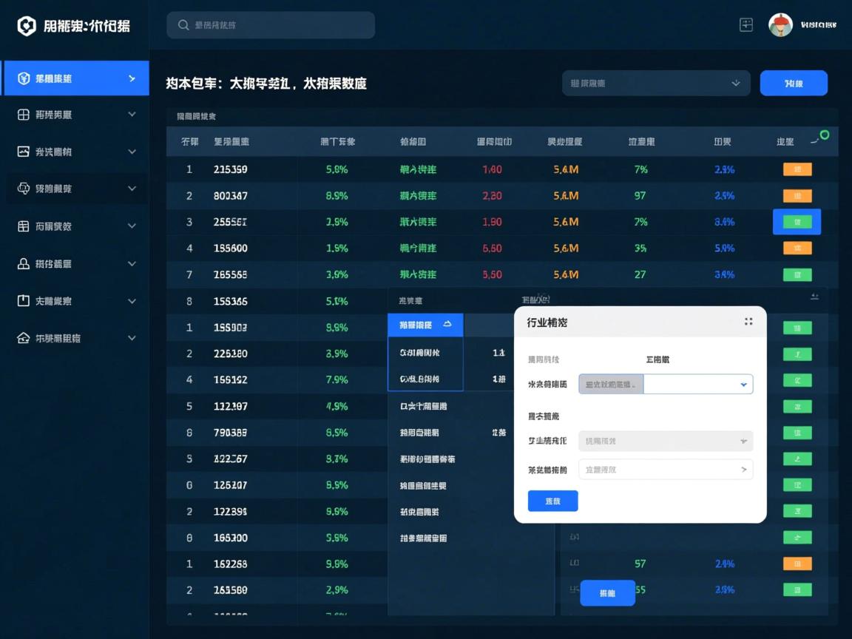Click the blue confirm button in the dialog
The width and height of the screenshot is (852, 639).
[552, 501]
